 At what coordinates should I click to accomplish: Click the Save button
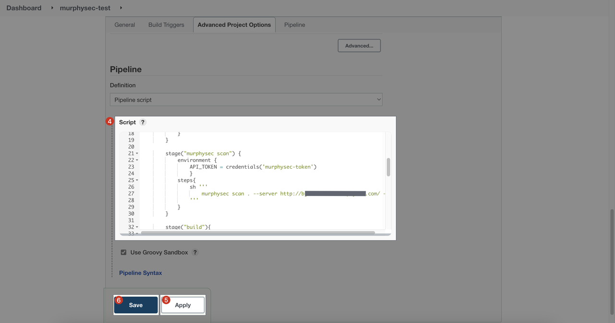(x=136, y=305)
